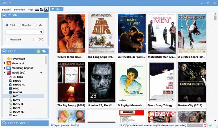
Task: Open Torch Song Trilogy poster
Action: pyautogui.click(x=162, y=82)
